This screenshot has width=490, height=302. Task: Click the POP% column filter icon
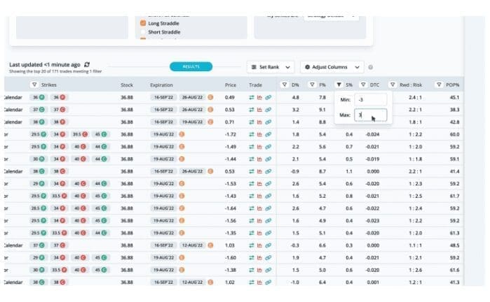click(x=439, y=85)
